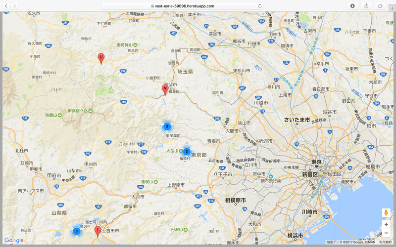396x247 pixels.
Task: Expand the blue cluster near 大岳山
Action: 187,151
